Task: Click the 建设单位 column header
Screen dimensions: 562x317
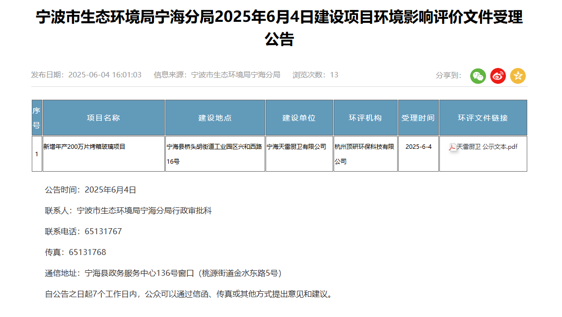Action: click(x=299, y=118)
